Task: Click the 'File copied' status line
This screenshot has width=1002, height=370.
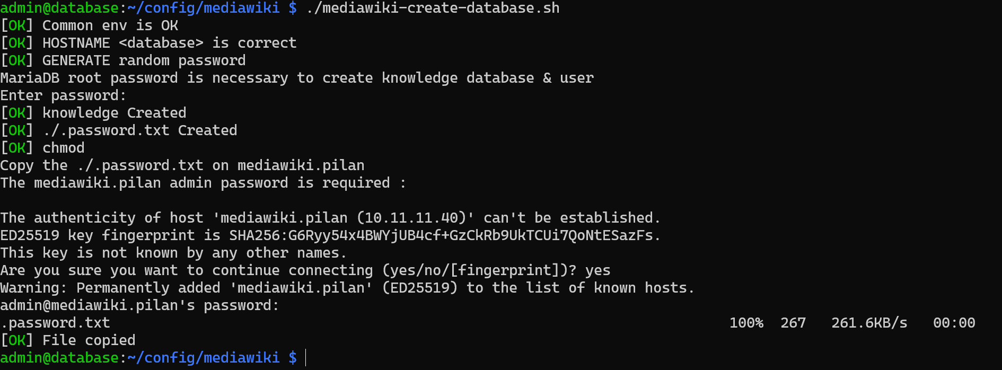Action: coord(89,340)
